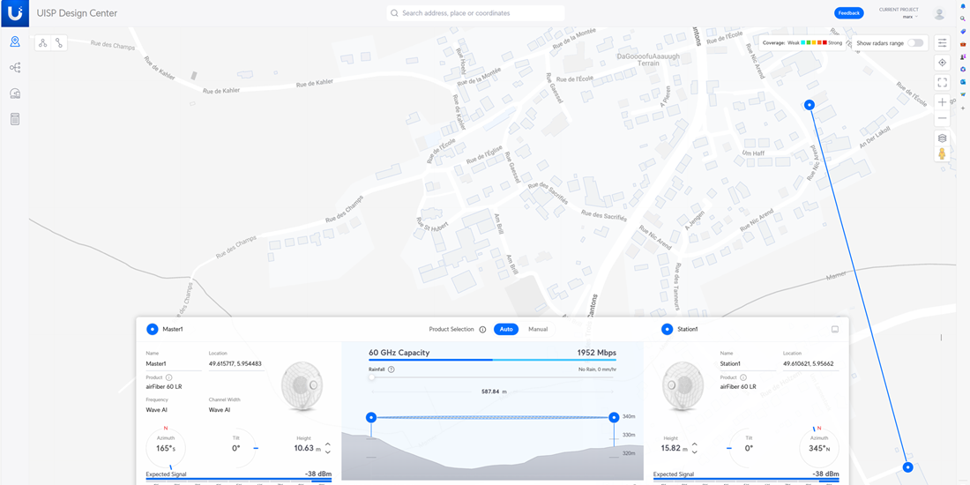Viewport: 970px width, 485px height.
Task: Open the network topology sidebar icon
Action: (x=15, y=68)
